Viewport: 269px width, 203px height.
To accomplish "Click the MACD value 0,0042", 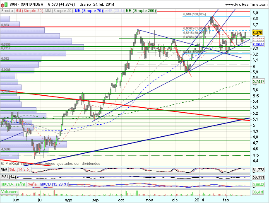I will pyautogui.click(x=258, y=185).
